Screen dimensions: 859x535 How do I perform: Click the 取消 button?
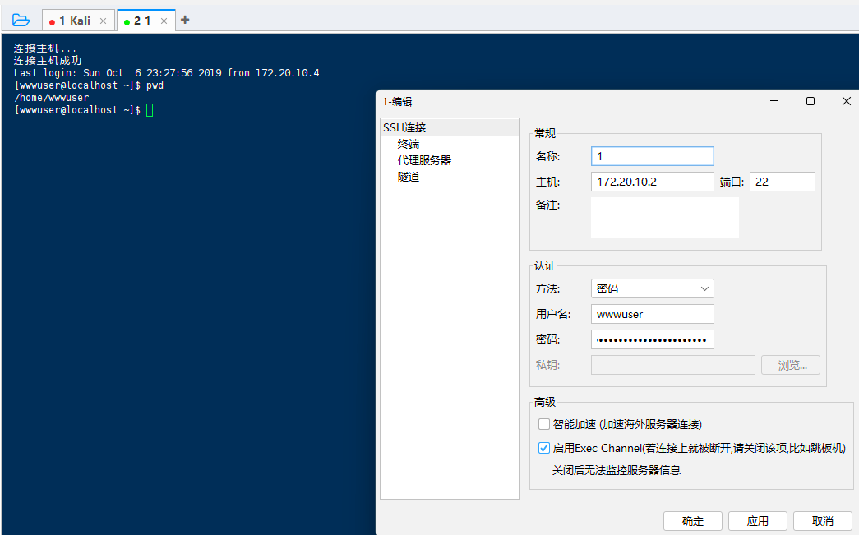pyautogui.click(x=822, y=521)
